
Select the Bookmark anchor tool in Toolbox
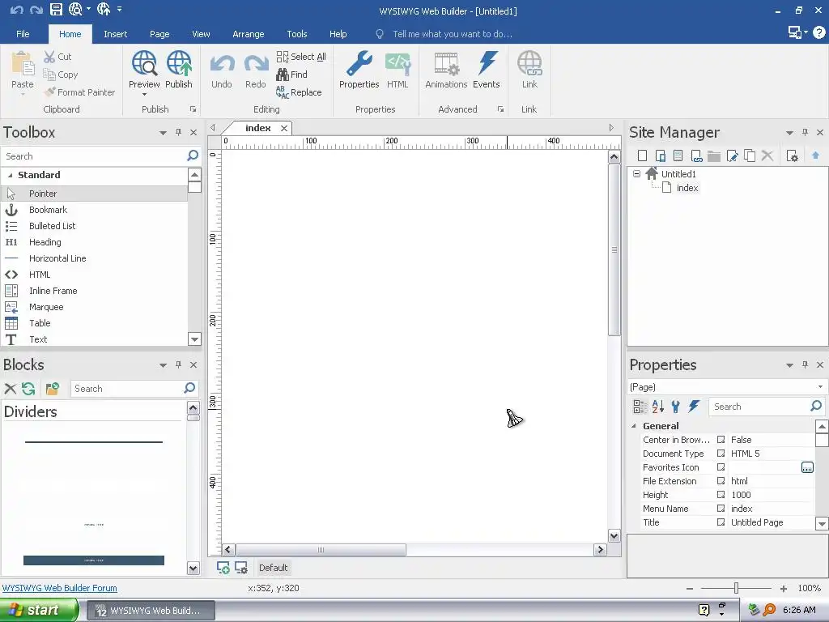click(94, 210)
